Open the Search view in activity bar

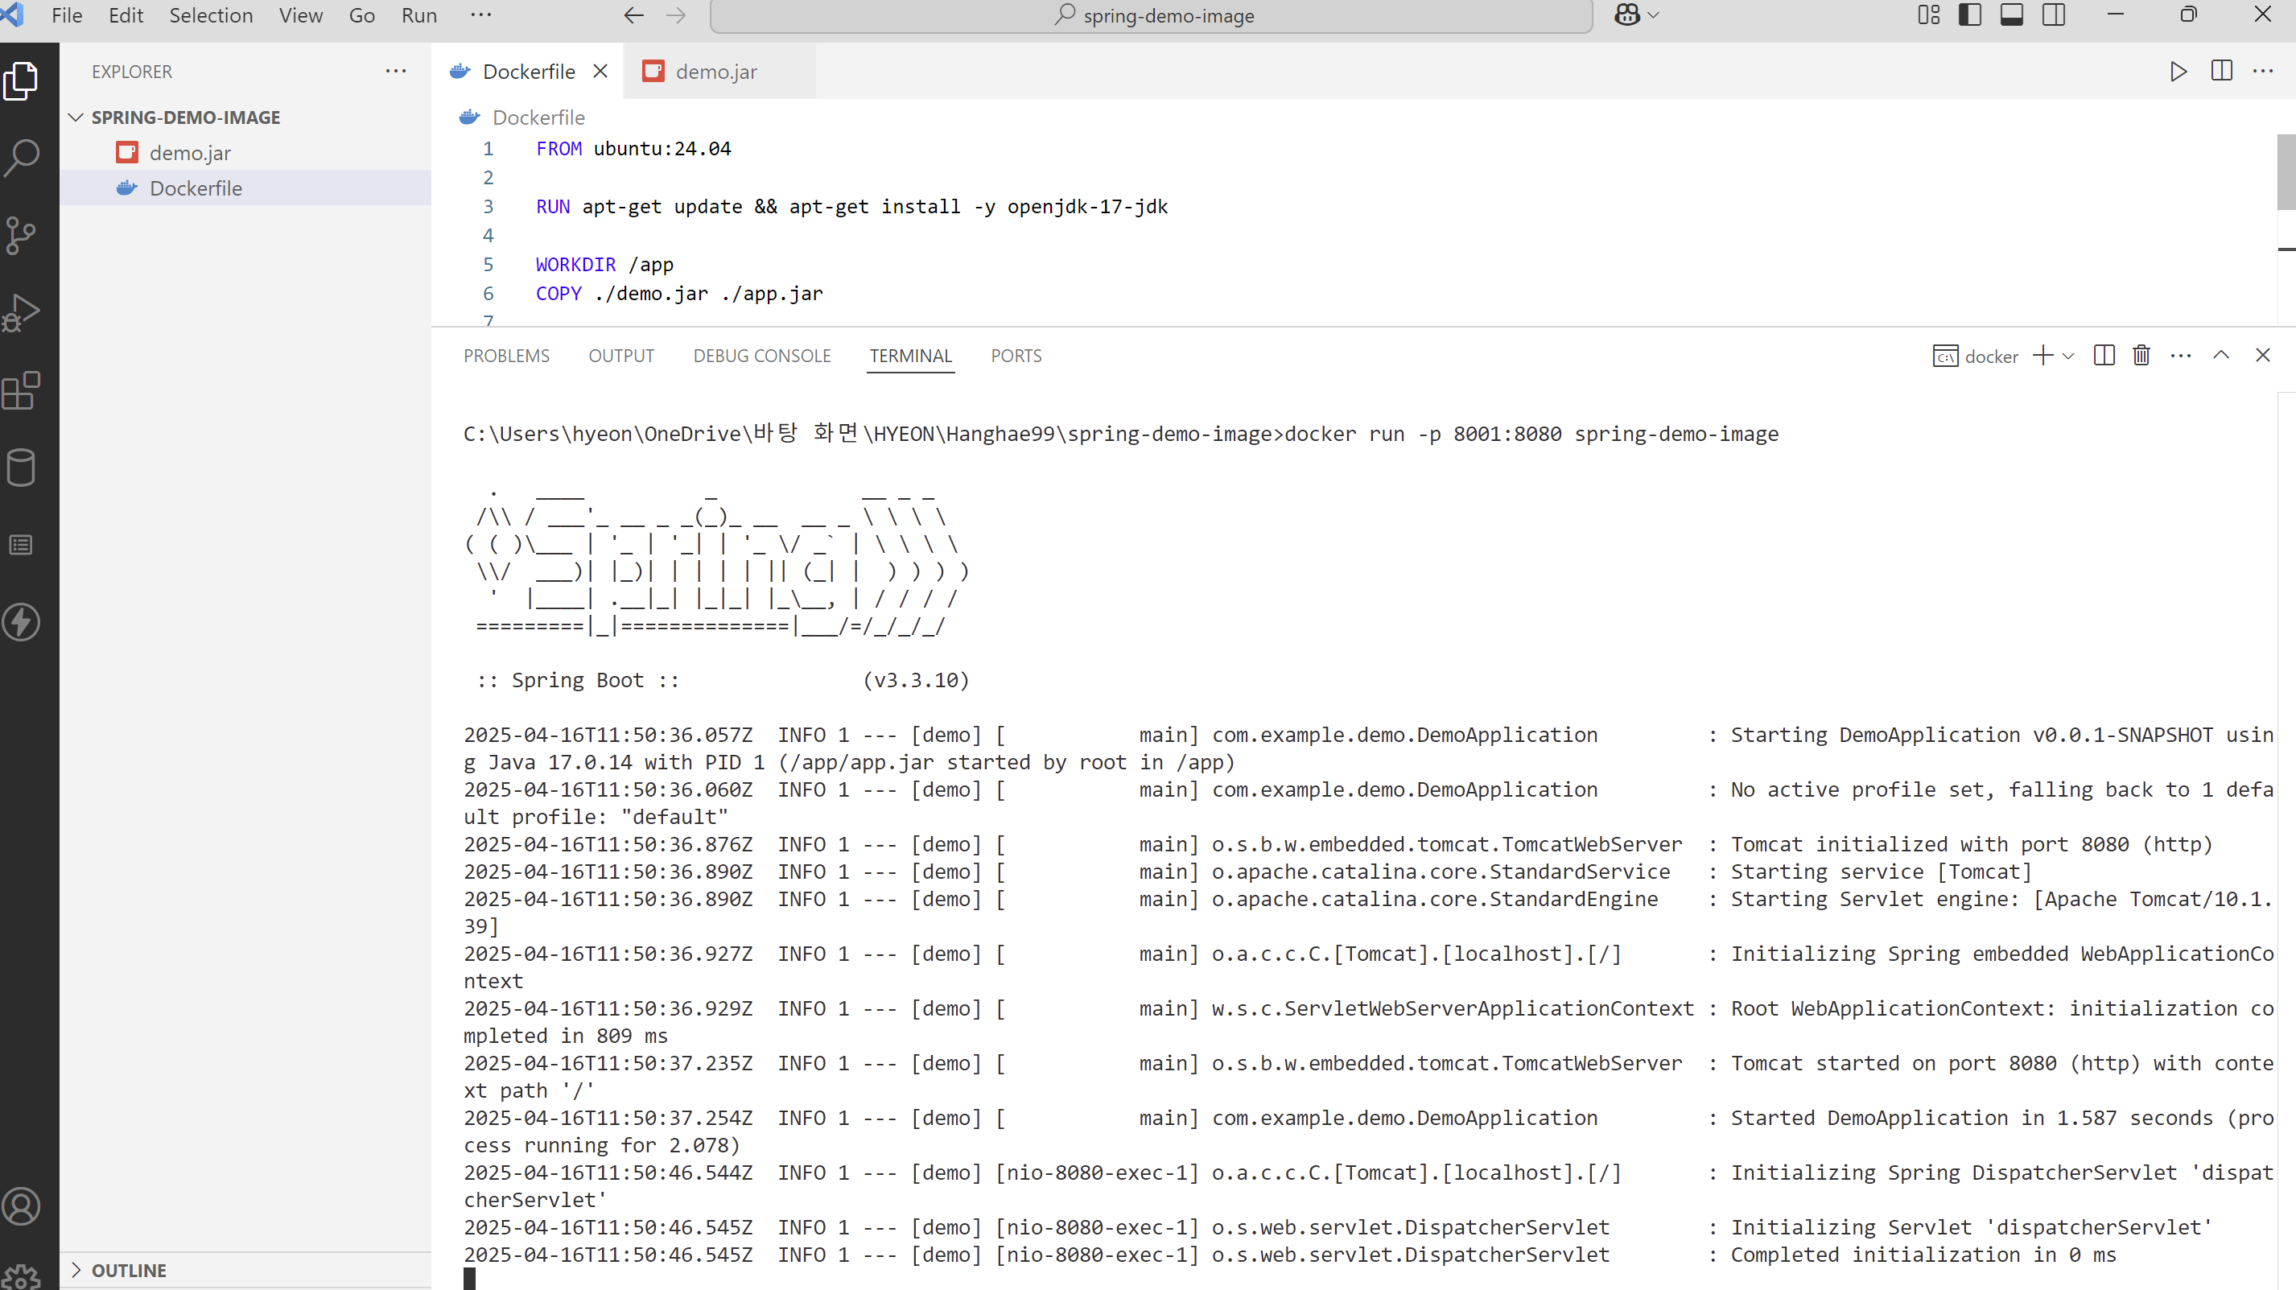pos(22,157)
